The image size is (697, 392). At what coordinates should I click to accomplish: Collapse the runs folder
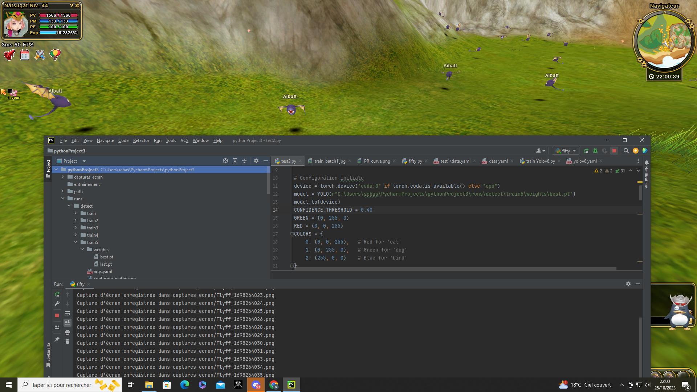(x=62, y=199)
